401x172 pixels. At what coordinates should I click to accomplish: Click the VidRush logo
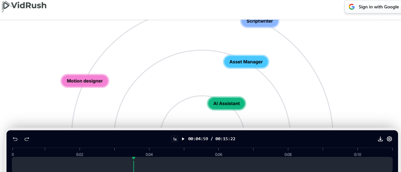24,6
